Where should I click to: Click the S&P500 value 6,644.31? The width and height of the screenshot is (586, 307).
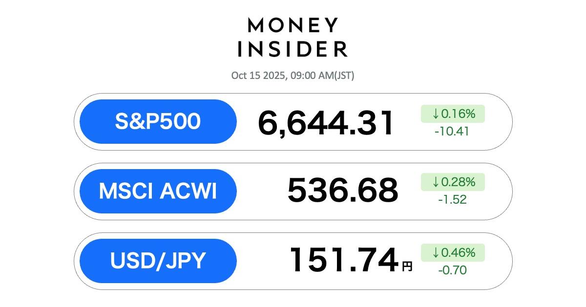(x=326, y=123)
